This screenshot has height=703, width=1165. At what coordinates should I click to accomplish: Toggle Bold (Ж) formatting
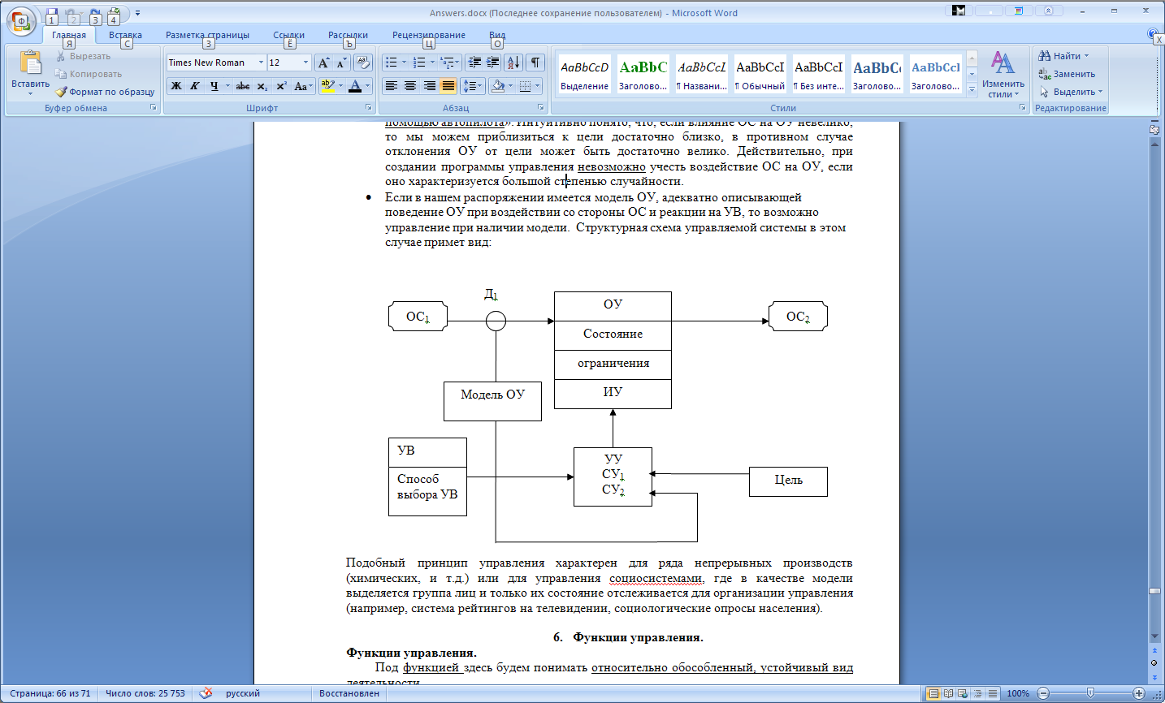[176, 86]
